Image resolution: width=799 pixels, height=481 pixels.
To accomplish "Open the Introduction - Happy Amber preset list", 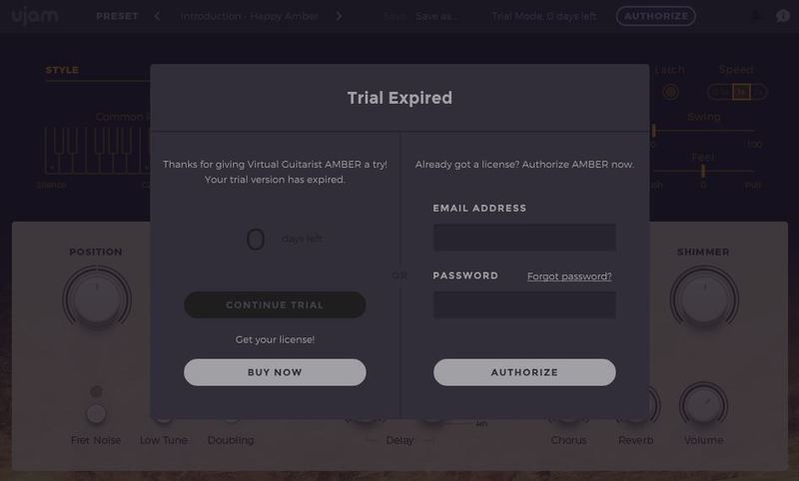I will coord(247,16).
